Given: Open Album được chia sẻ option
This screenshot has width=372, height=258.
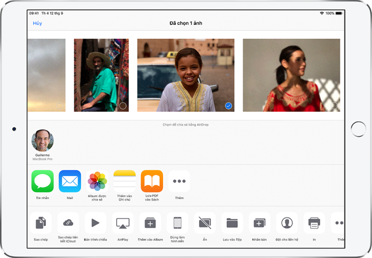Looking at the screenshot, I should pos(97,181).
